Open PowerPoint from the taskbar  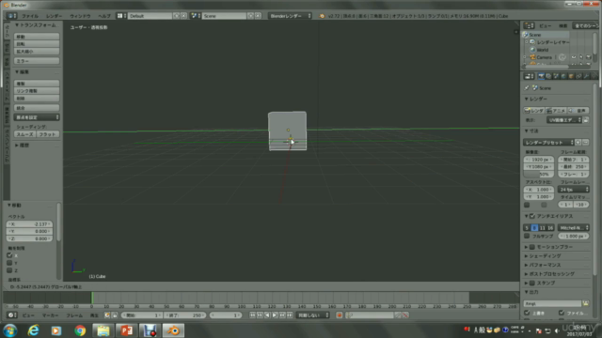126,330
